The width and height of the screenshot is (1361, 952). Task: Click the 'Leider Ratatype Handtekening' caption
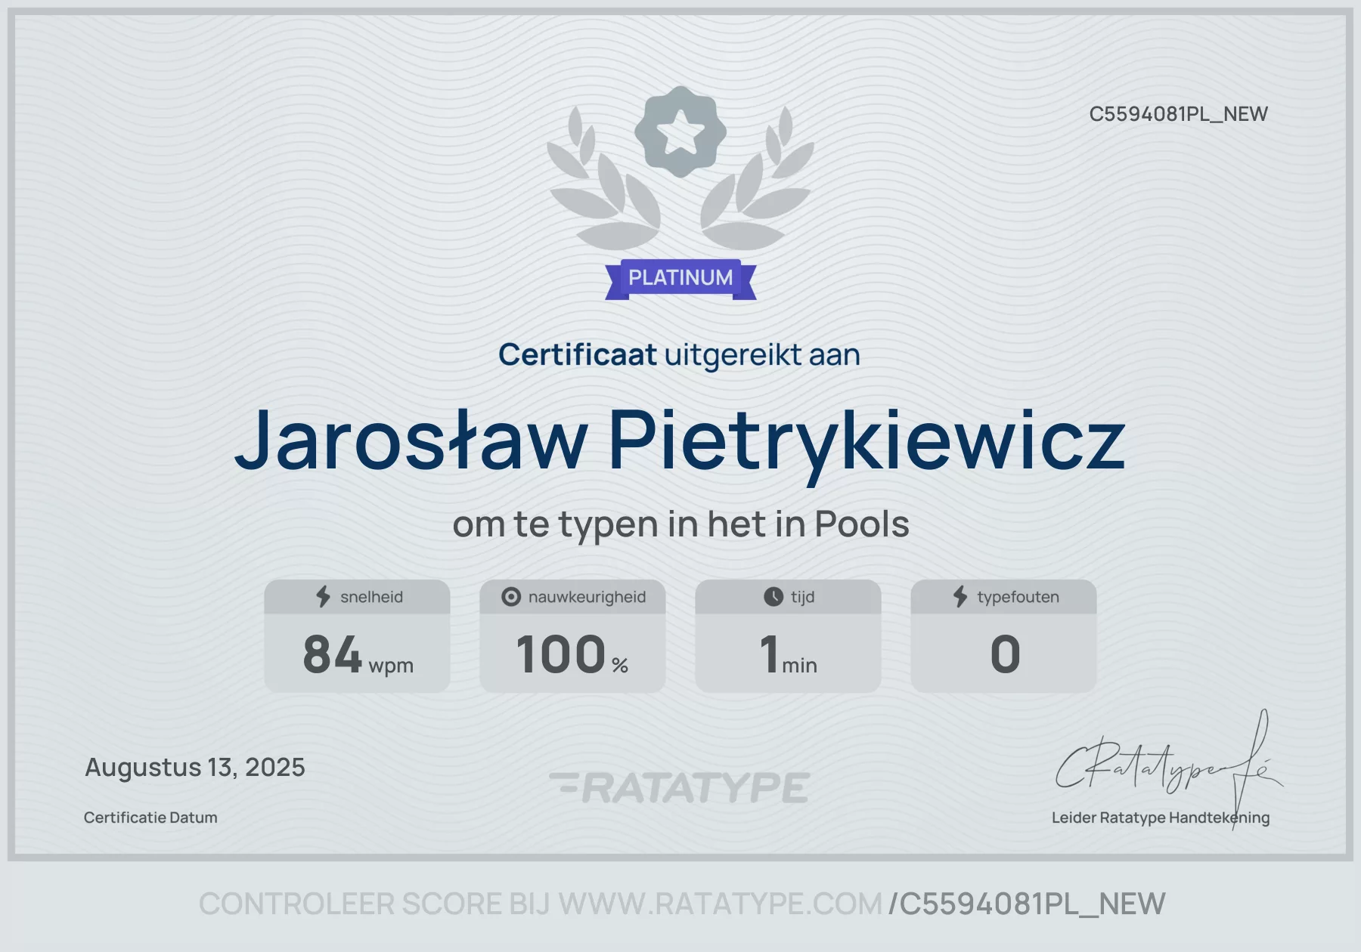point(1161,818)
